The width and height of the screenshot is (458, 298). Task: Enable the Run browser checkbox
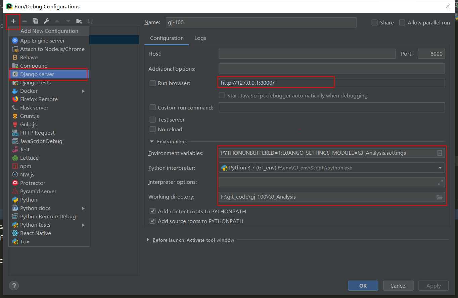click(x=152, y=83)
